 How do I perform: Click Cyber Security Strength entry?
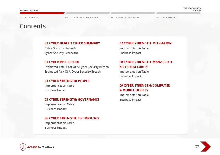60,48
